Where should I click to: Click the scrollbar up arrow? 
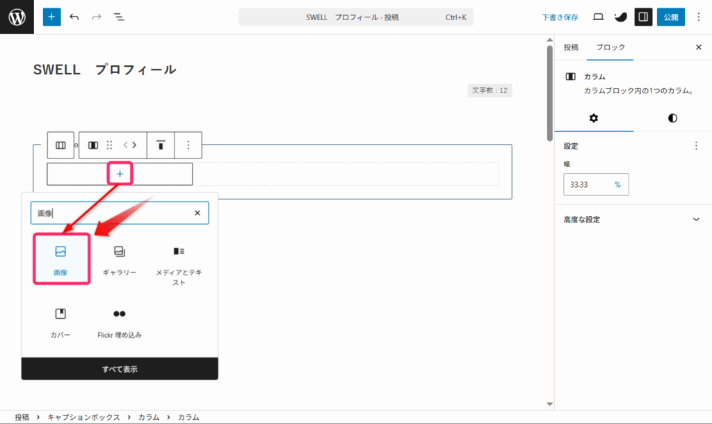[550, 40]
